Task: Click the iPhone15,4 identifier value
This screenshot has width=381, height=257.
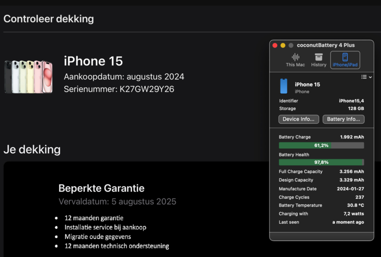Action: [351, 101]
